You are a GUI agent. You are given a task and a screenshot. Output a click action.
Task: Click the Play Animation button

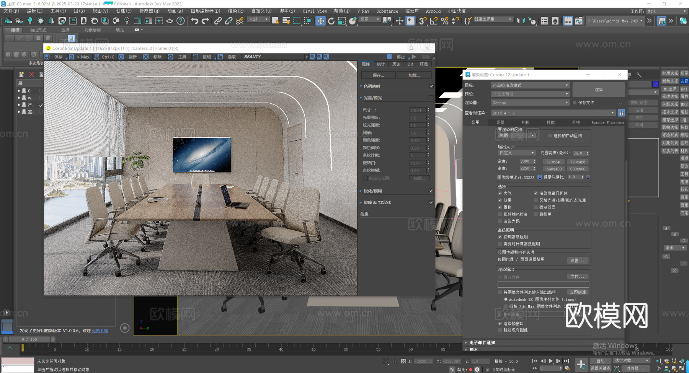(550, 361)
